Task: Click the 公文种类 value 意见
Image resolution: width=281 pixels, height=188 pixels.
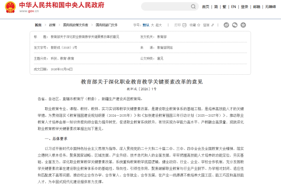Action: click(160, 59)
